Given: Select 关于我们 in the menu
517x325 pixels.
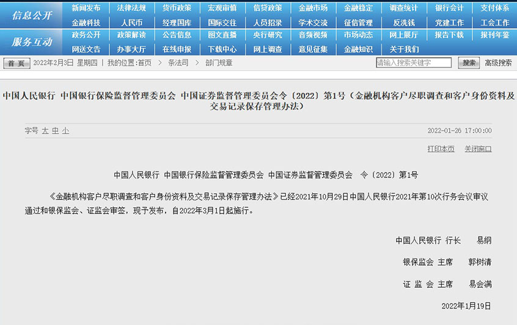Looking at the screenshot, I should (x=403, y=49).
